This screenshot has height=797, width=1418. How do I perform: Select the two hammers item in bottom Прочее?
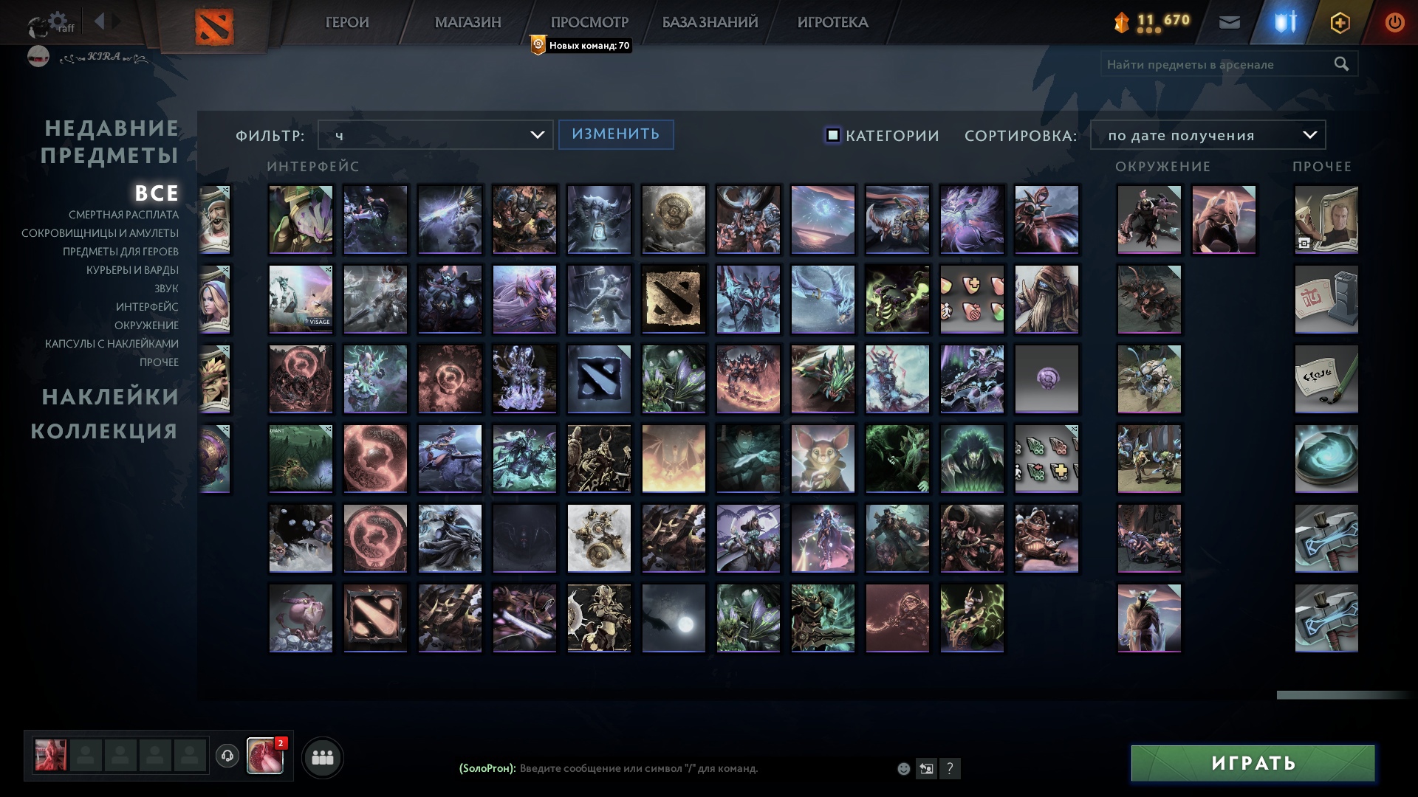click(1326, 618)
